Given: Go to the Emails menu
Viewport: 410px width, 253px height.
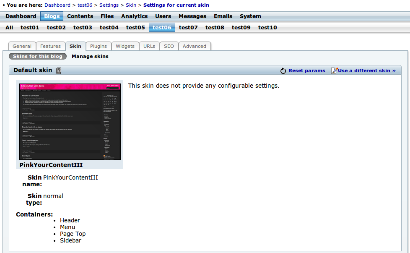Looking at the screenshot, I should pos(223,16).
